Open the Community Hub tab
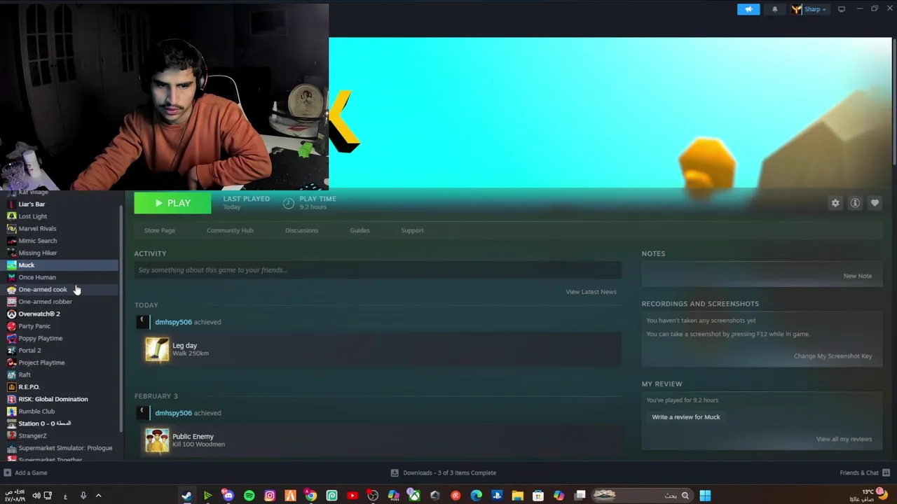The image size is (897, 504). [x=230, y=230]
